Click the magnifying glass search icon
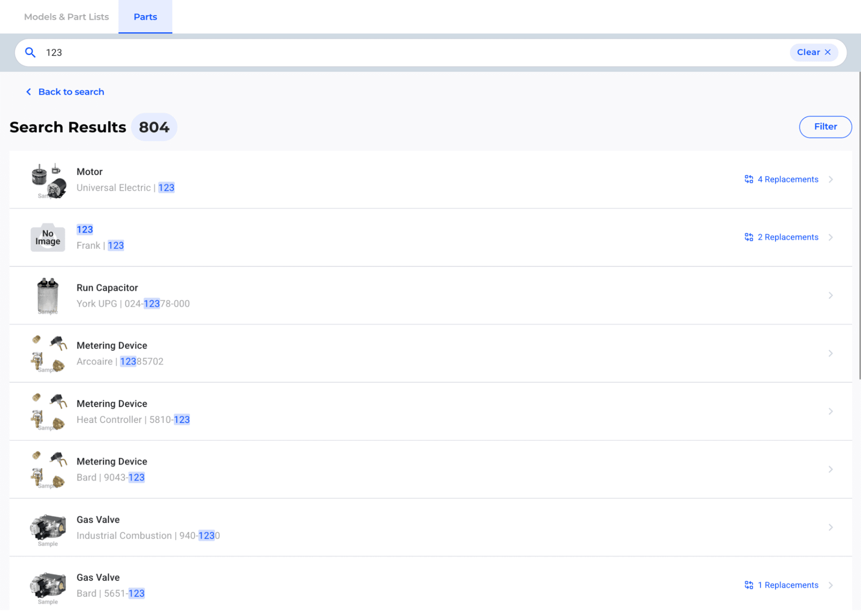 (30, 52)
